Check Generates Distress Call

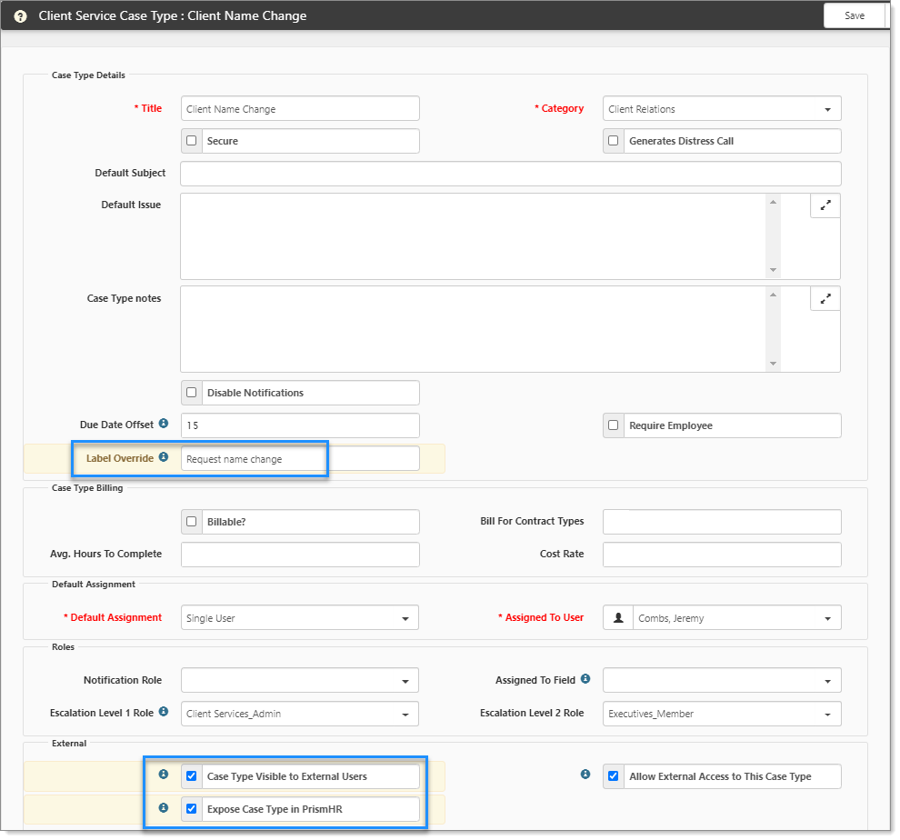point(613,141)
